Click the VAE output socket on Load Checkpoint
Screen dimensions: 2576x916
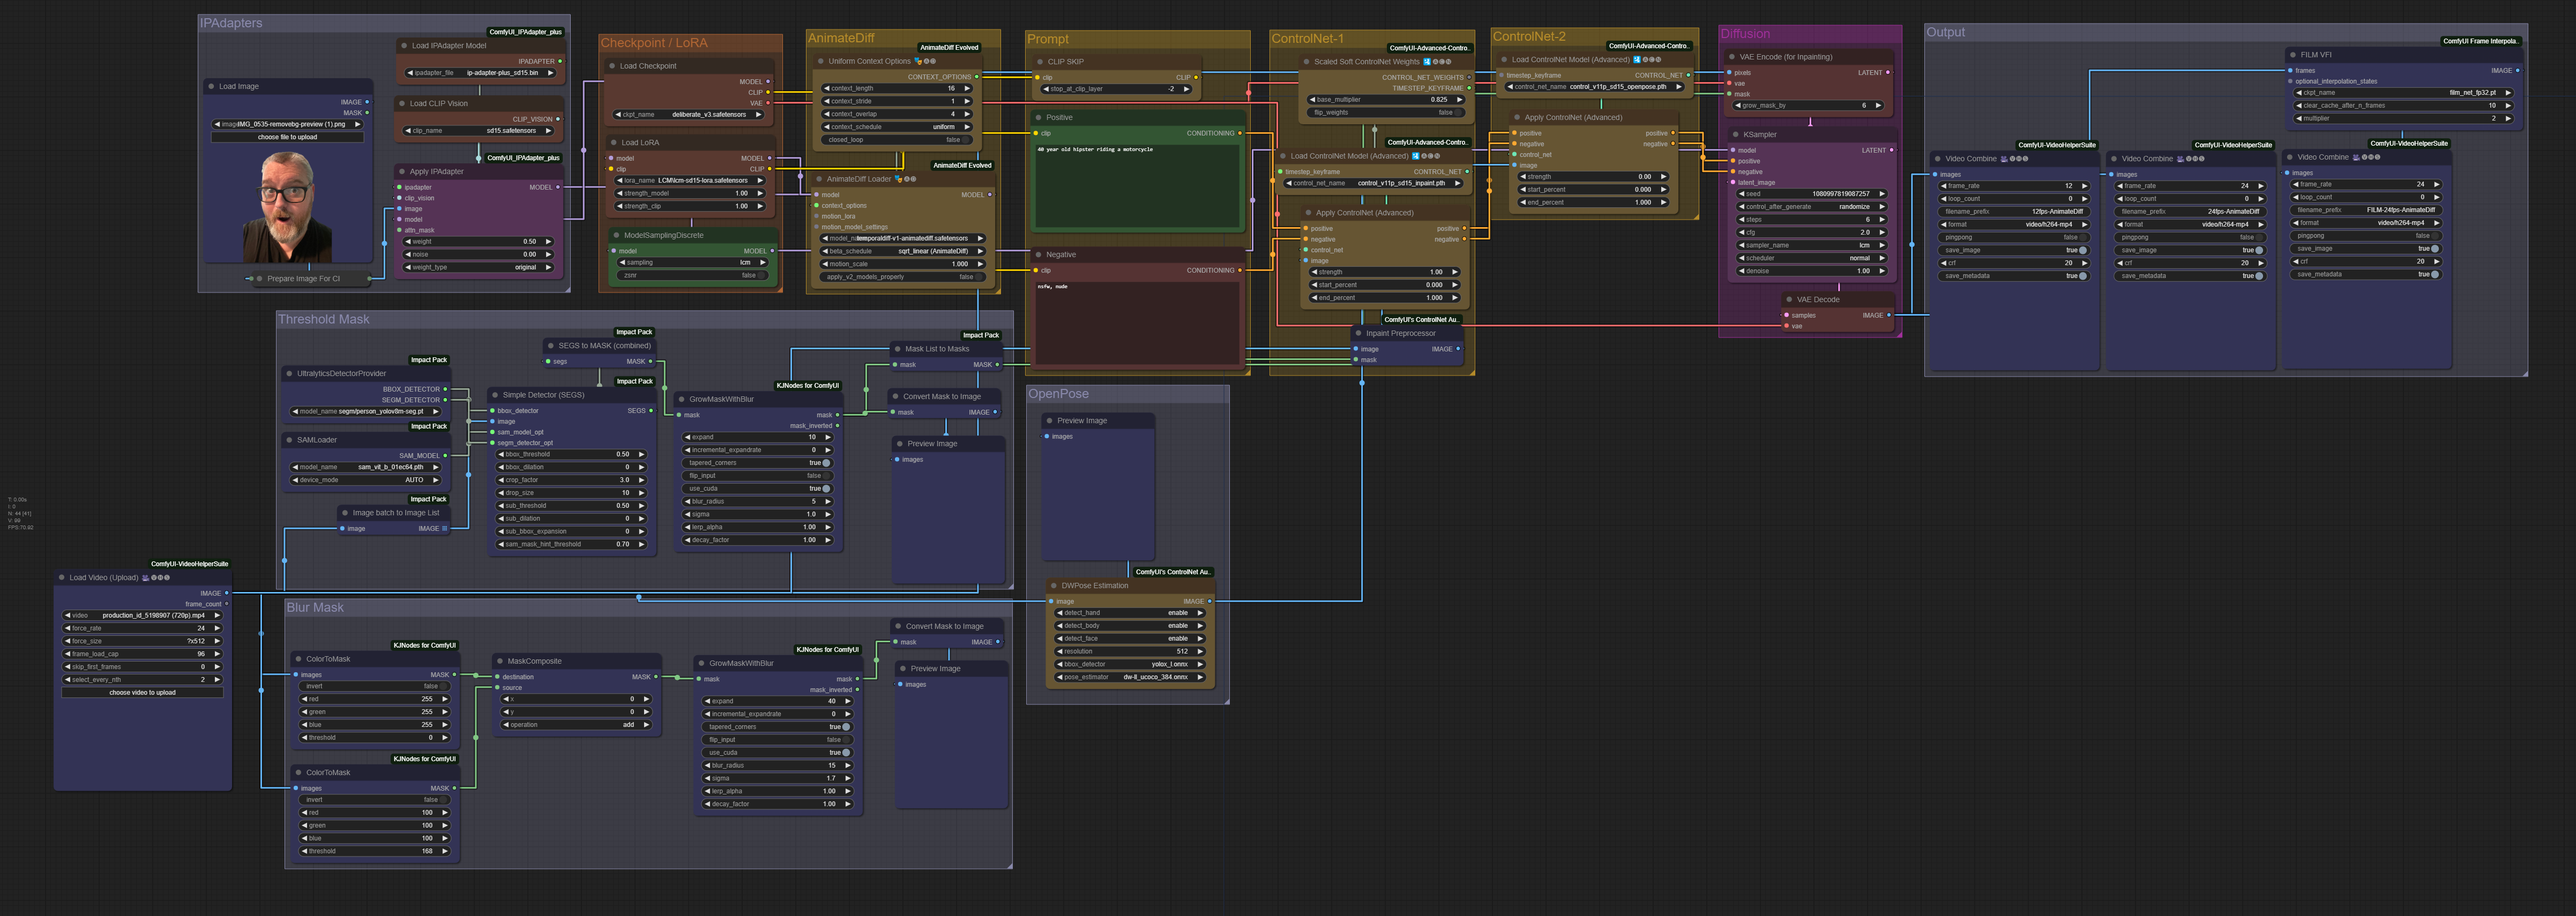click(x=768, y=103)
